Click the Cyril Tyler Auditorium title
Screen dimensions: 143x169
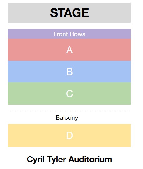point(69,160)
